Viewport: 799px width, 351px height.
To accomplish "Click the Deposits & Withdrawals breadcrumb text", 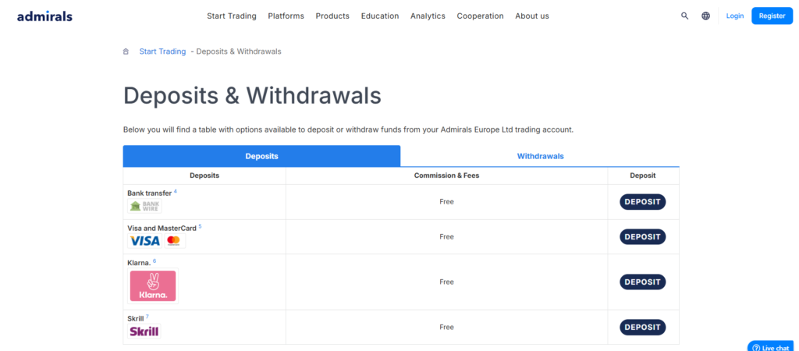I will tap(239, 51).
